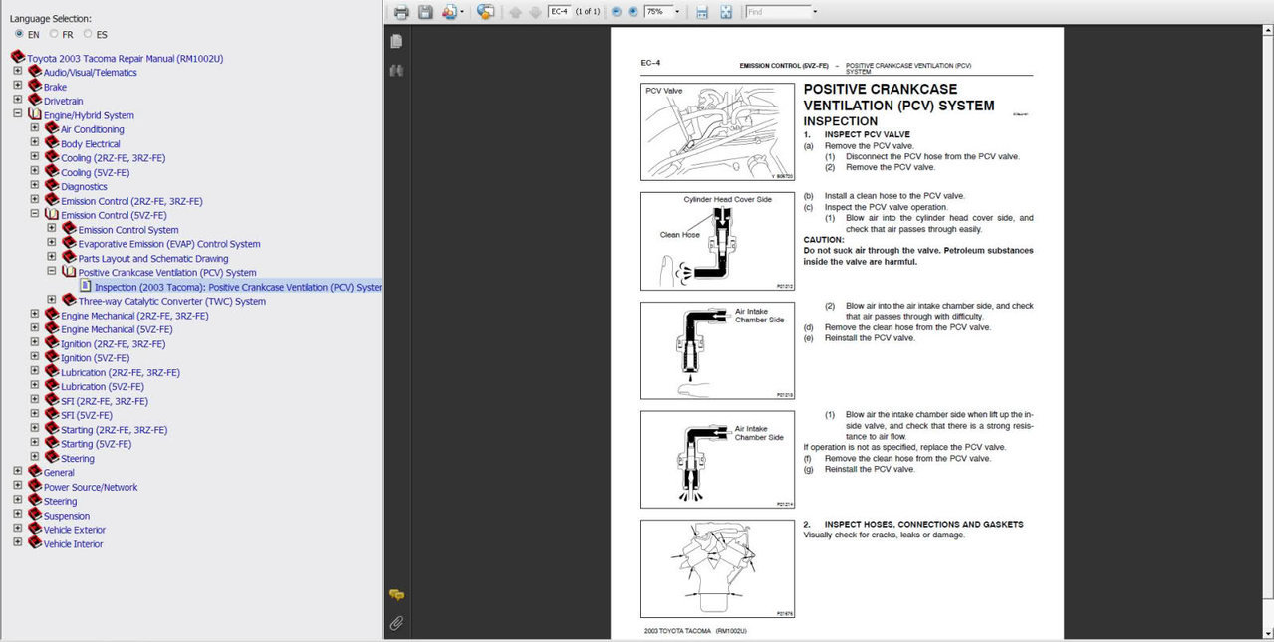Screen dimensions: 1274x642
Task: Click the book icon beside Air Conditioning
Action: 52,129
